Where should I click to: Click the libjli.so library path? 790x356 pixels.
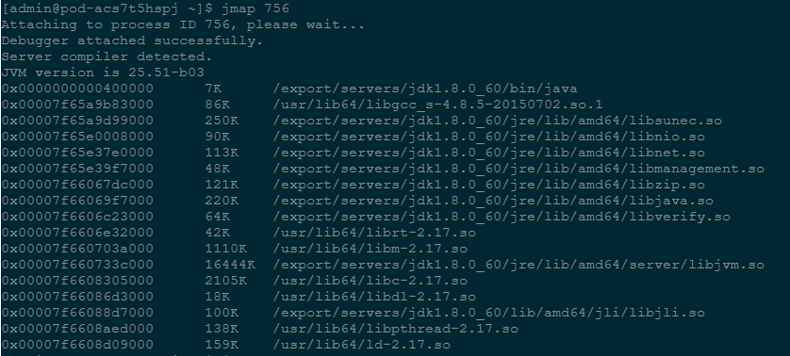tap(488, 313)
